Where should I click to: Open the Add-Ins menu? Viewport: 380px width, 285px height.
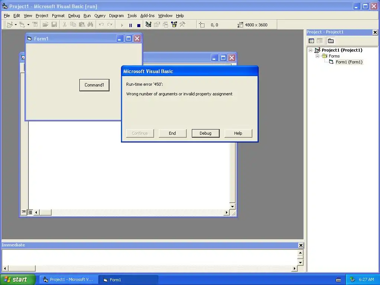[x=147, y=16]
